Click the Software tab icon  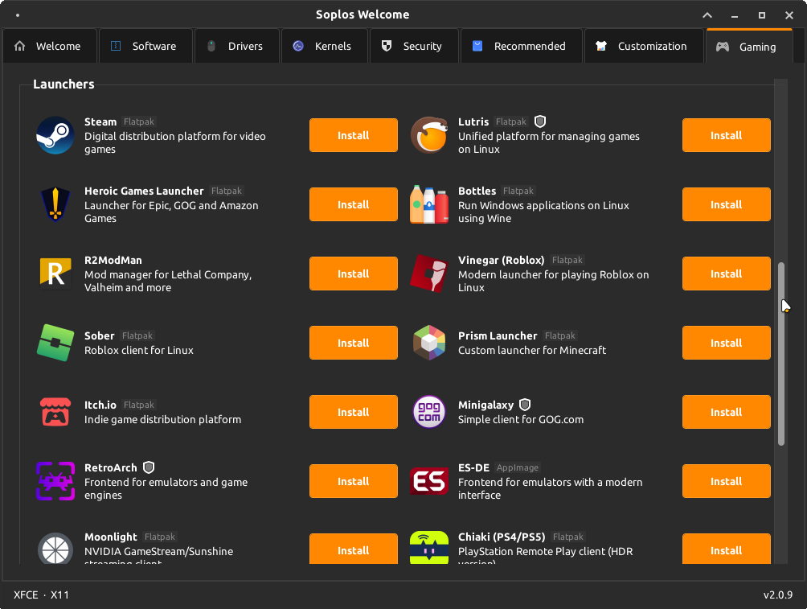coord(116,46)
